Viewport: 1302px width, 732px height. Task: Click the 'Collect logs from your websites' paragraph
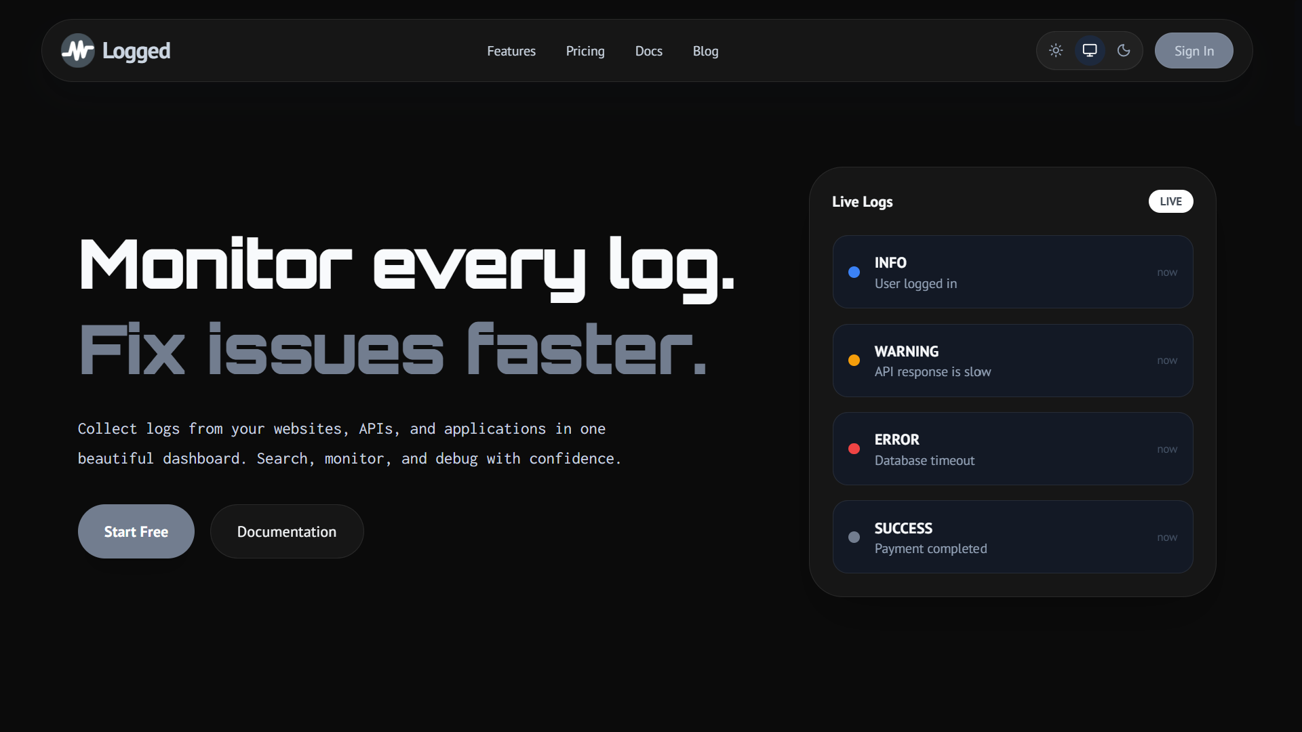349,443
